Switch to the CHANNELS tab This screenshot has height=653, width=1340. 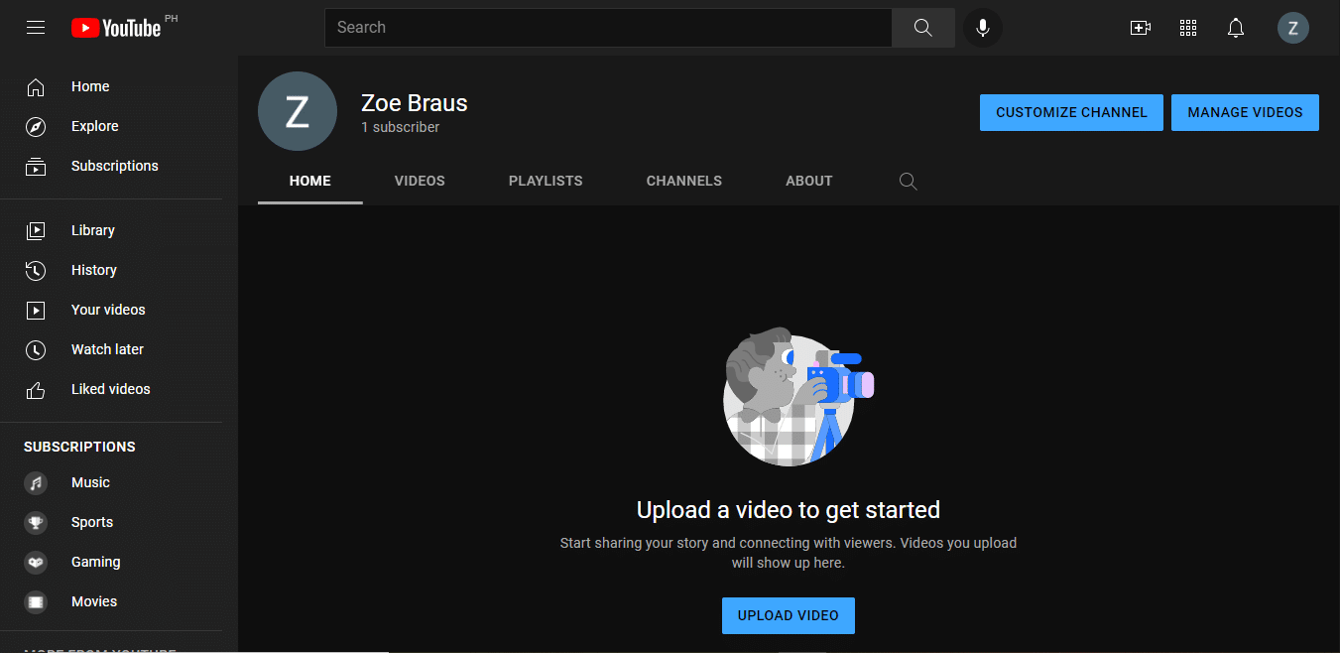(684, 181)
